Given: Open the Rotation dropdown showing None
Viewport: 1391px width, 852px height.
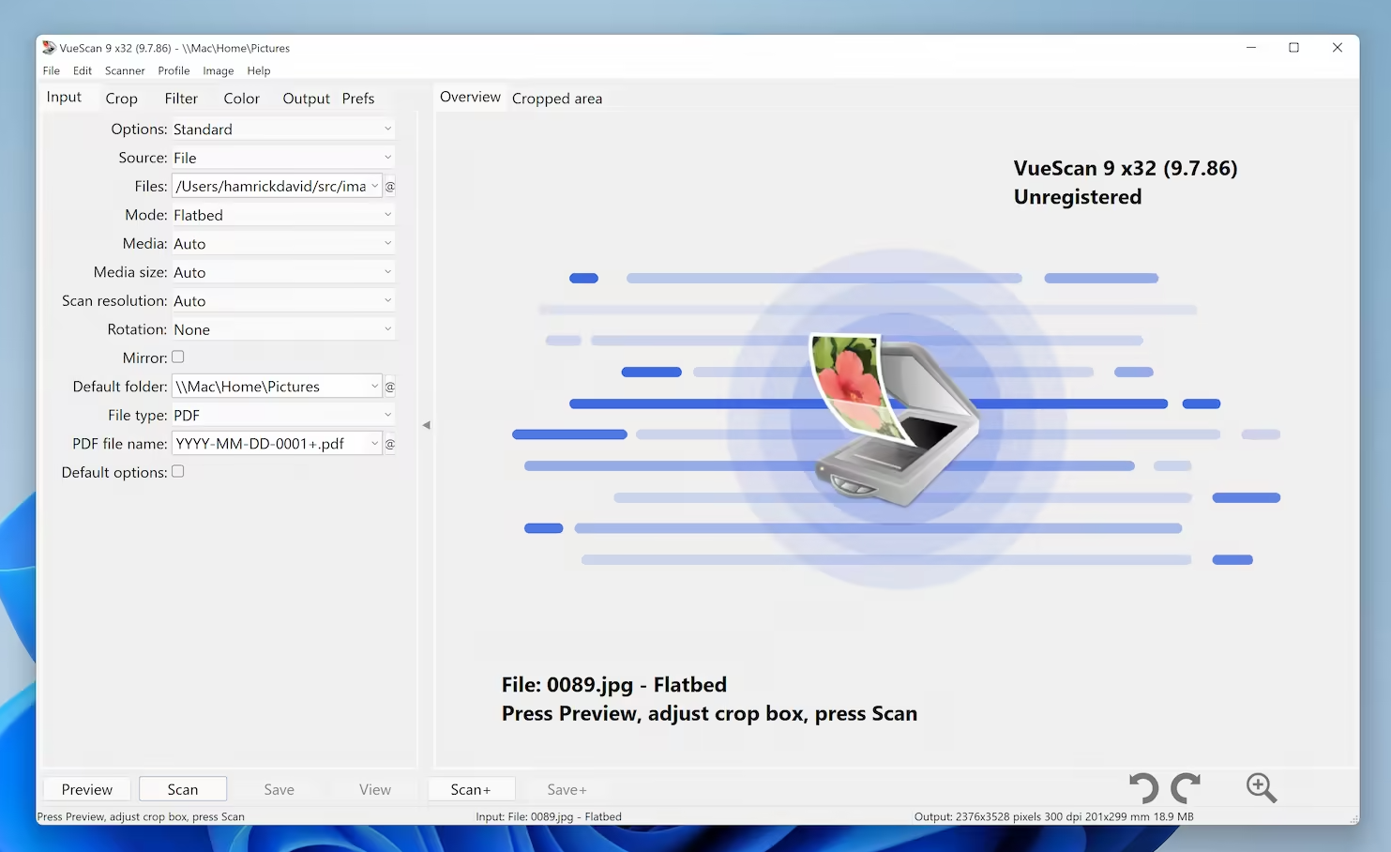Looking at the screenshot, I should click(283, 329).
